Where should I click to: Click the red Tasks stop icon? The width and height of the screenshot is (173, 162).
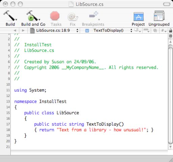(x=55, y=16)
